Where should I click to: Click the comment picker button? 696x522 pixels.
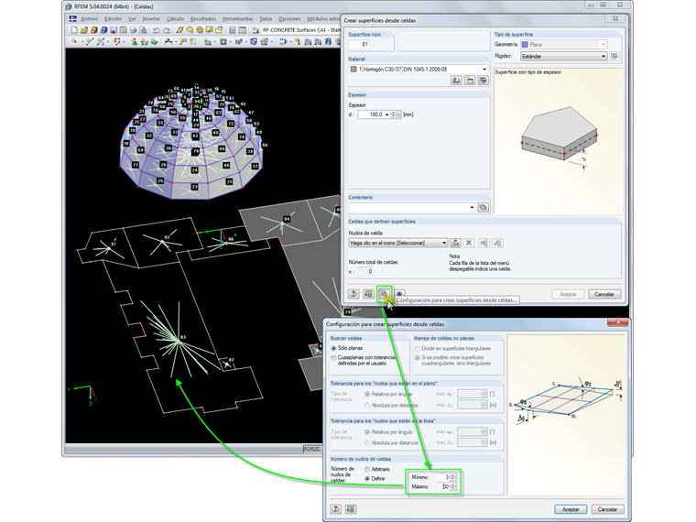(483, 207)
